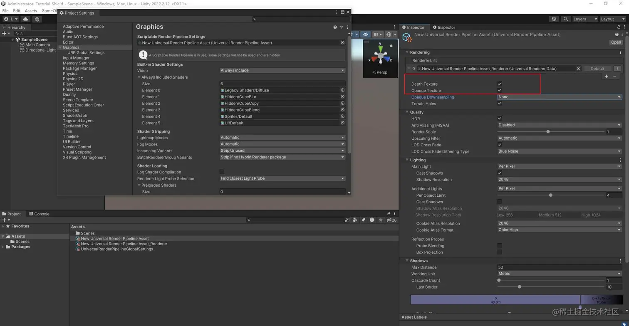This screenshot has height=326, width=629.
Task: Toggle the Depth Texture checkbox
Action: [x=500, y=84]
